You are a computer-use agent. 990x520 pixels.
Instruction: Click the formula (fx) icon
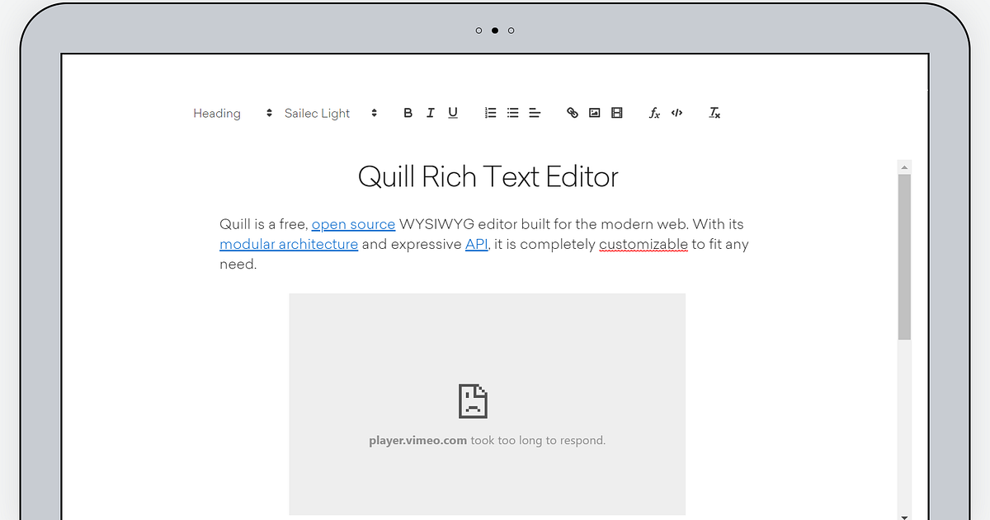pos(653,113)
